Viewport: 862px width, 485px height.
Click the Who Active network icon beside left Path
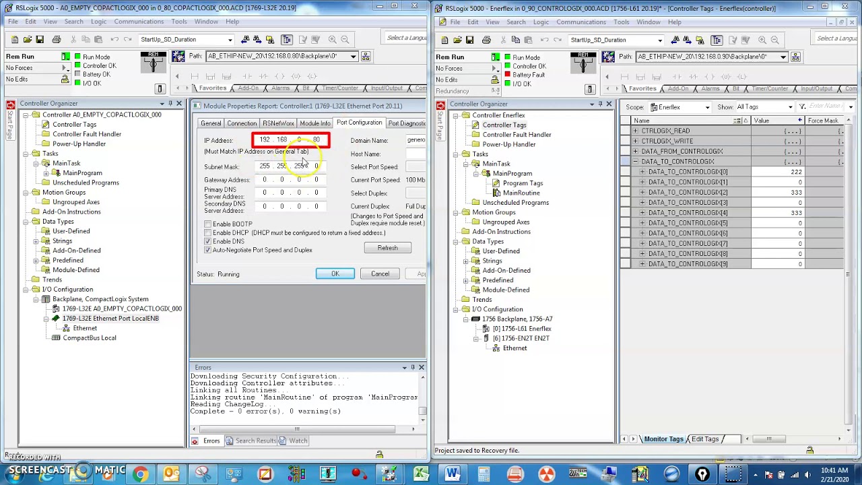point(366,57)
